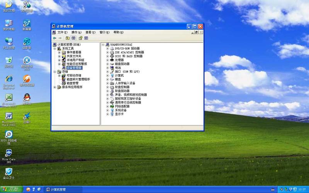Select 软盘驱动器 row
The image size is (309, 193).
coord(122,91)
